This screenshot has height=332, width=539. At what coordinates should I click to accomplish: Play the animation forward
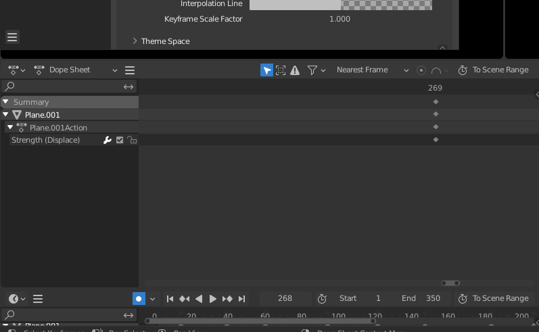[213, 299]
